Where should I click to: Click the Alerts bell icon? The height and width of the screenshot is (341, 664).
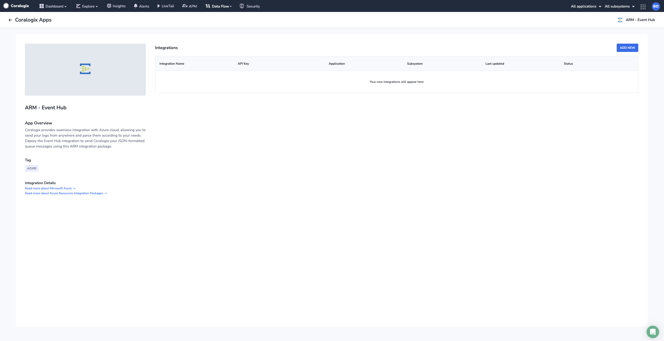(x=136, y=6)
